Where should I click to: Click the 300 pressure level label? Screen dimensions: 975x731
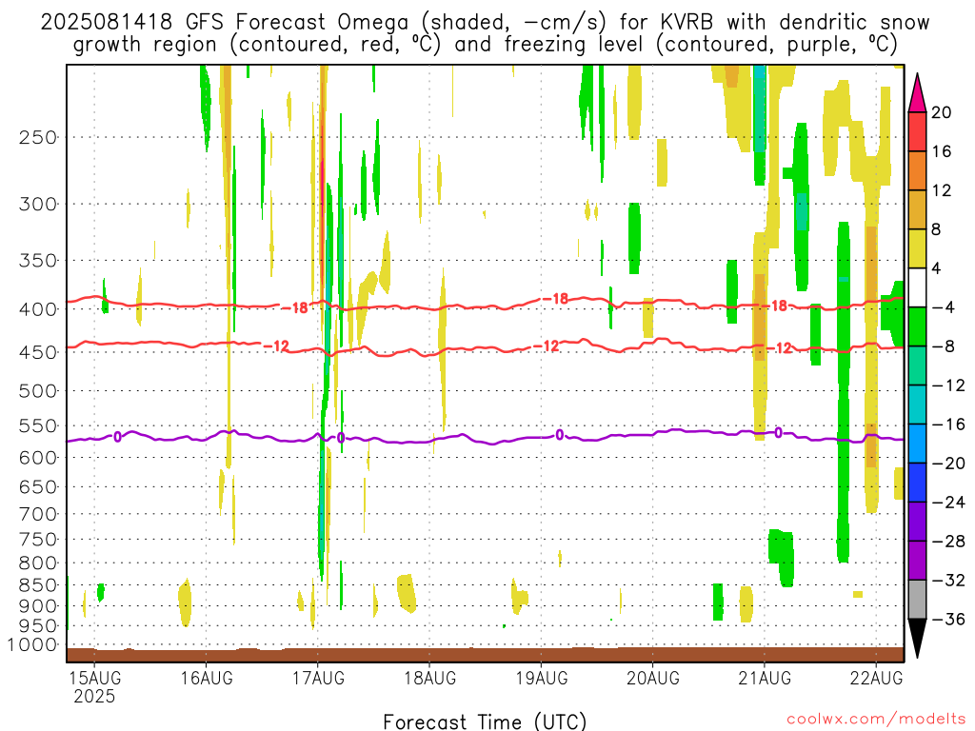coord(38,204)
